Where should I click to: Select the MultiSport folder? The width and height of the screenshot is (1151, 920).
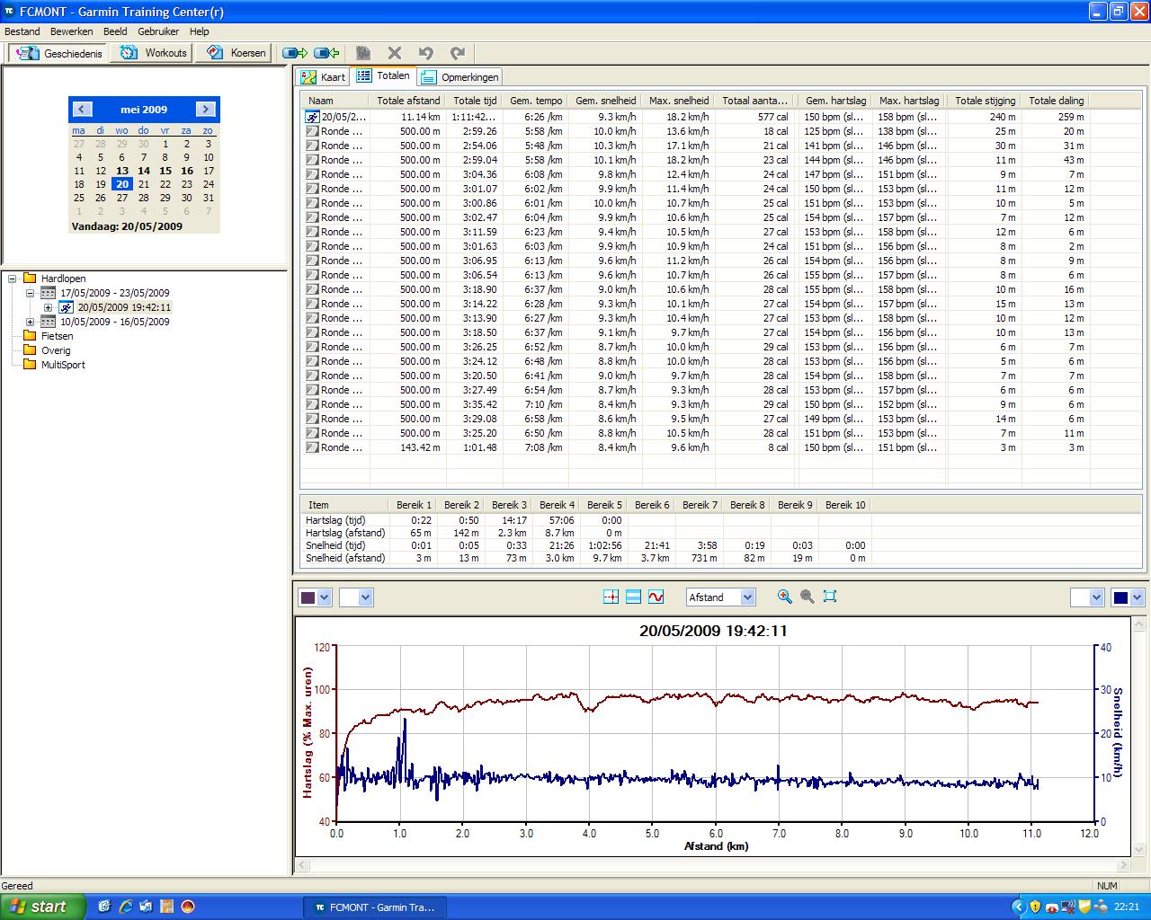[63, 365]
